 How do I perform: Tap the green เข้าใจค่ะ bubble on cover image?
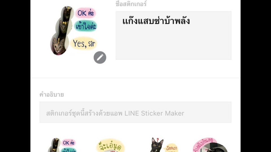point(86,26)
